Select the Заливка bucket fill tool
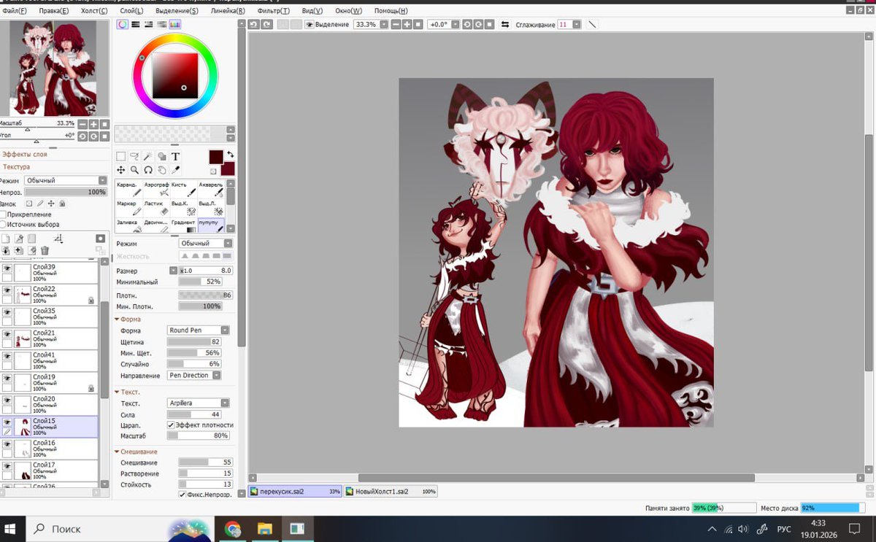 click(128, 226)
